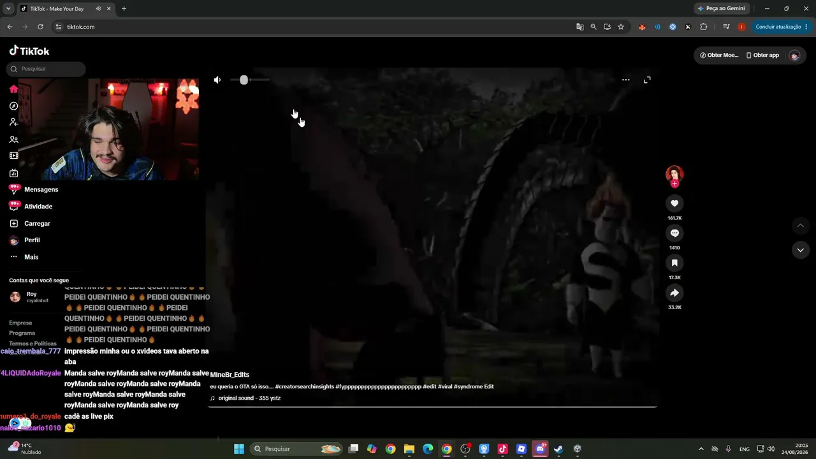Screen dimensions: 816x459
Task: Click the Peça ao Gemini button
Action: tap(721, 9)
